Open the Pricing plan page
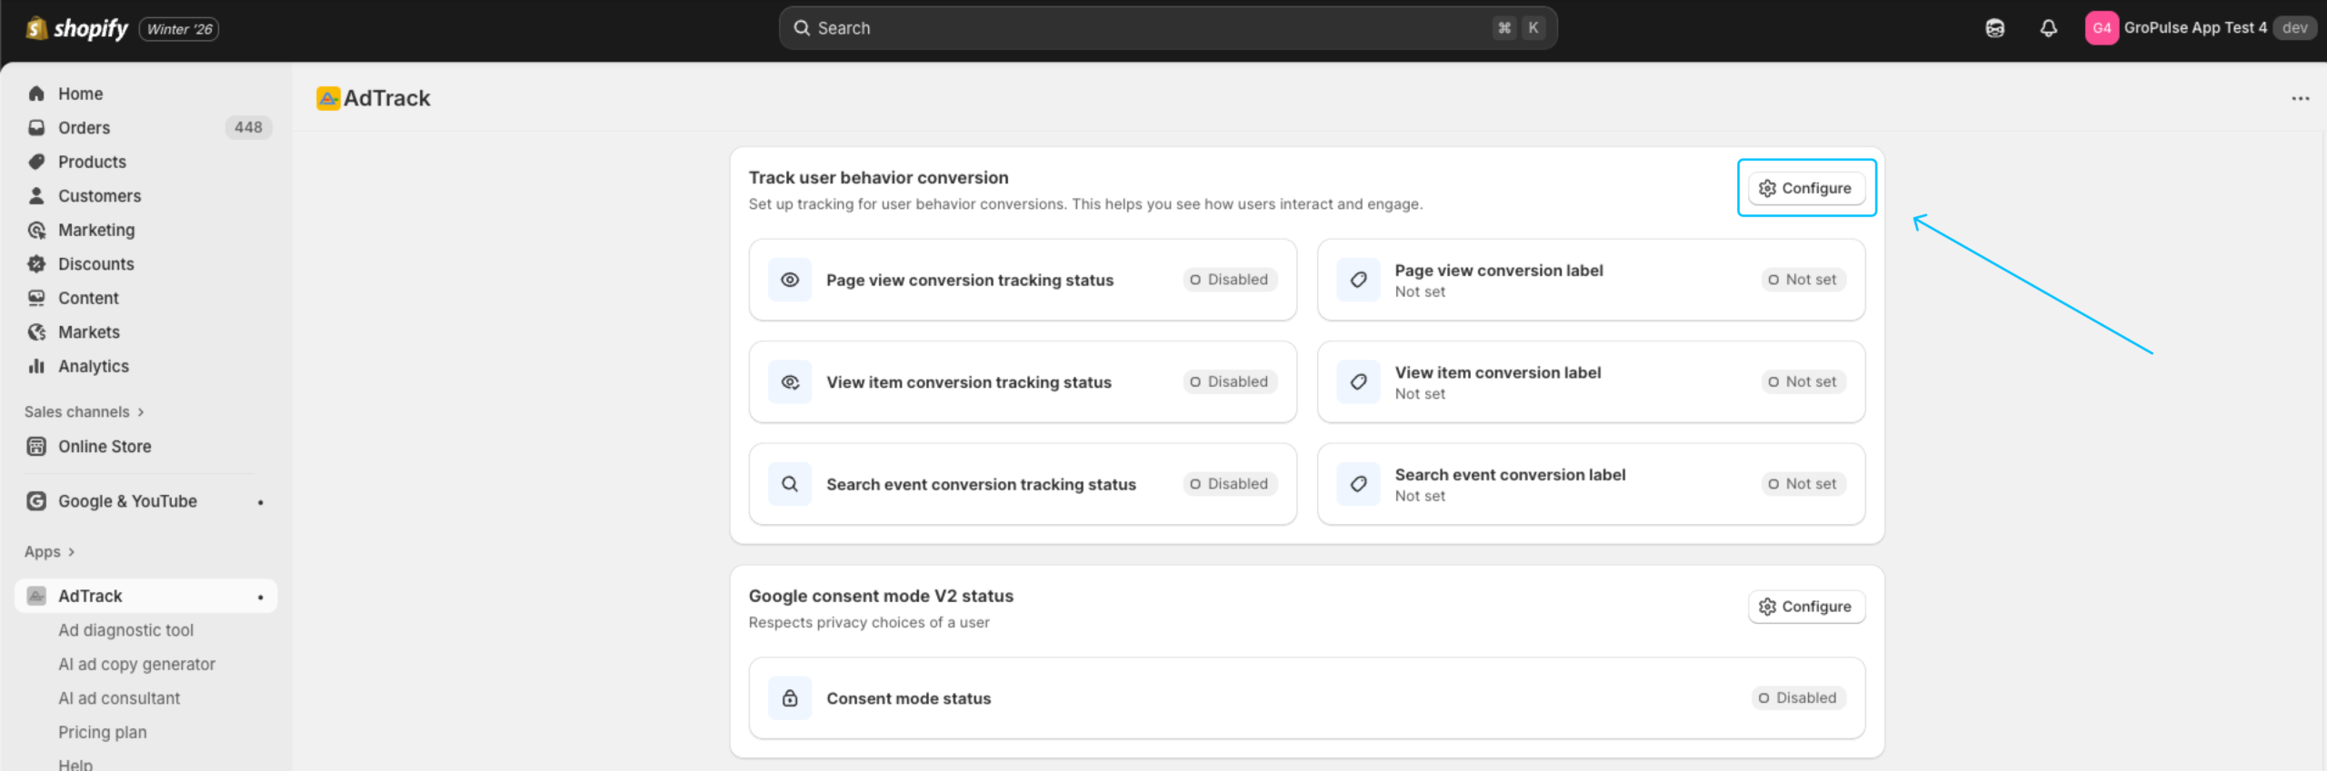This screenshot has height=771, width=2327. [102, 732]
